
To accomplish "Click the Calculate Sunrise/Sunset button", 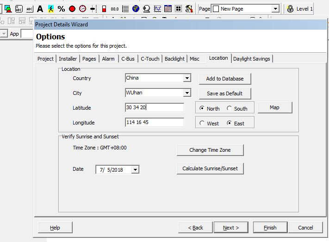I will click(210, 168).
